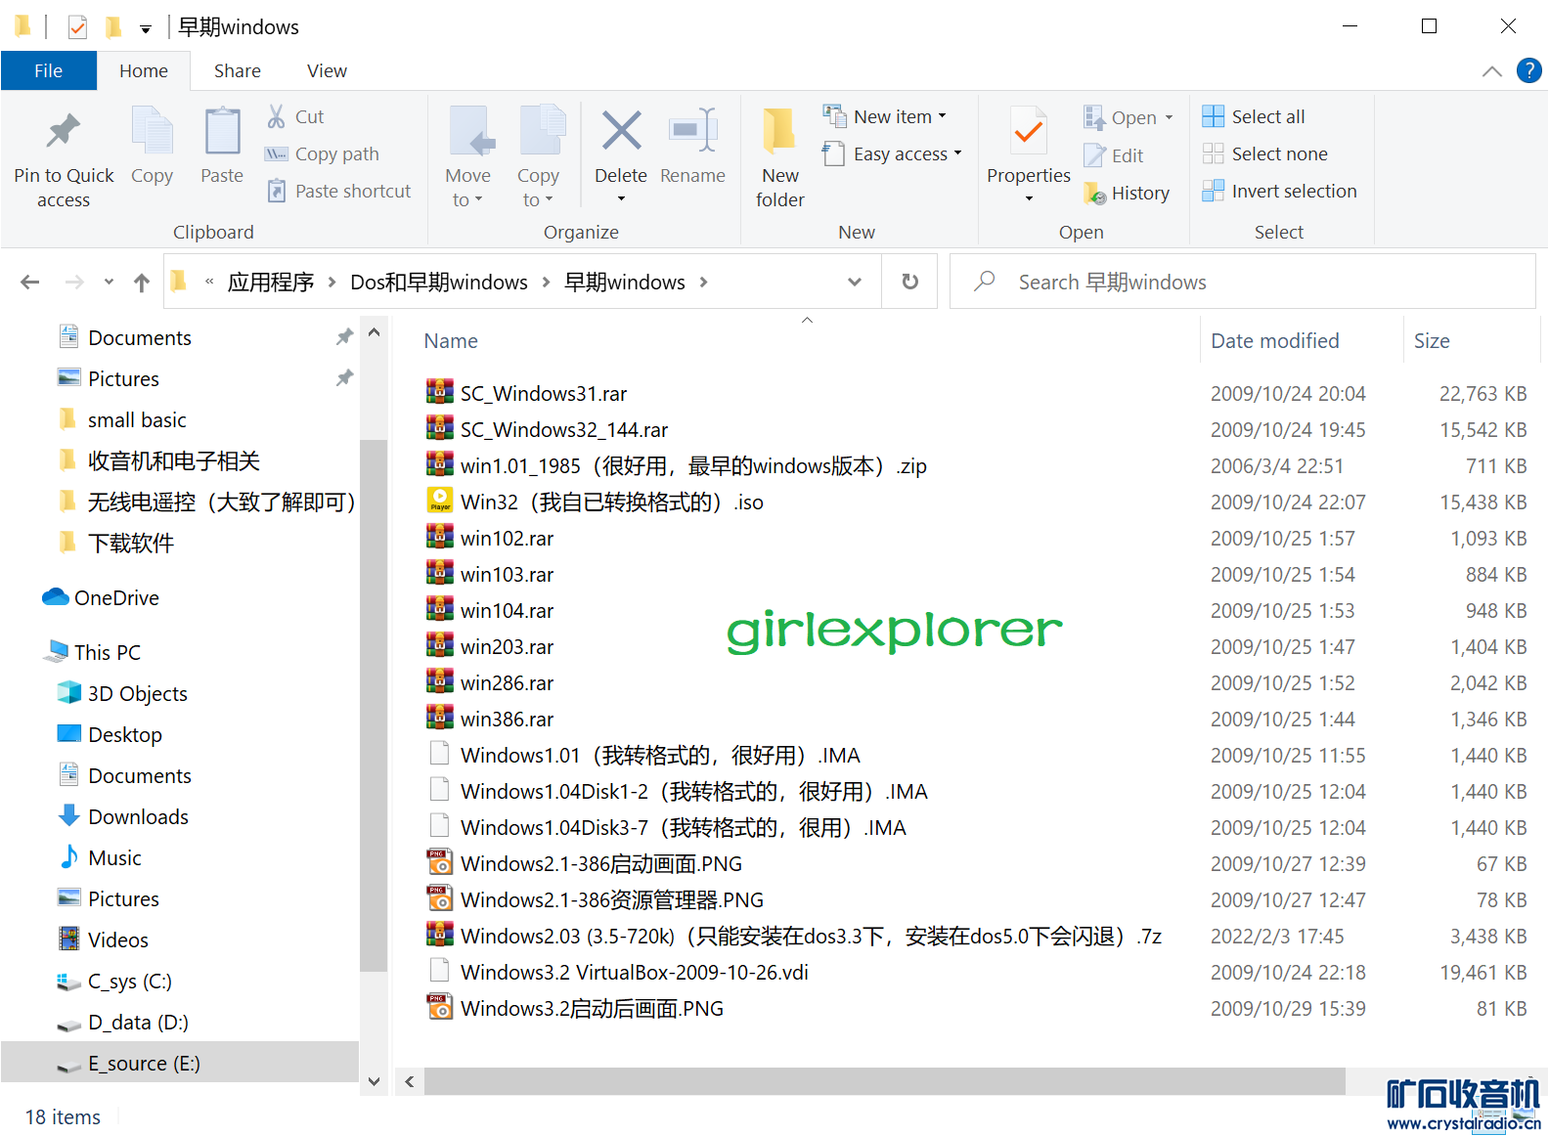Click Properties icon in Quick Access Toolbar
This screenshot has width=1549, height=1136.
(x=77, y=26)
